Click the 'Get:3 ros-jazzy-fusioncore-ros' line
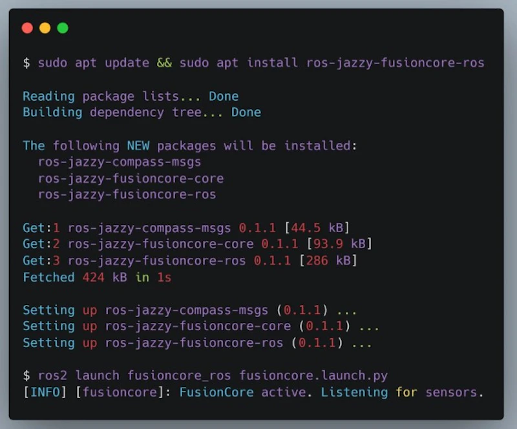This screenshot has height=429, width=517. [x=190, y=260]
